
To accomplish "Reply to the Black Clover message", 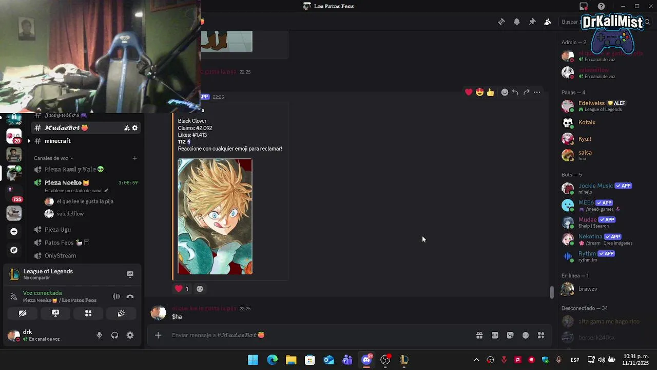I will coord(515,92).
